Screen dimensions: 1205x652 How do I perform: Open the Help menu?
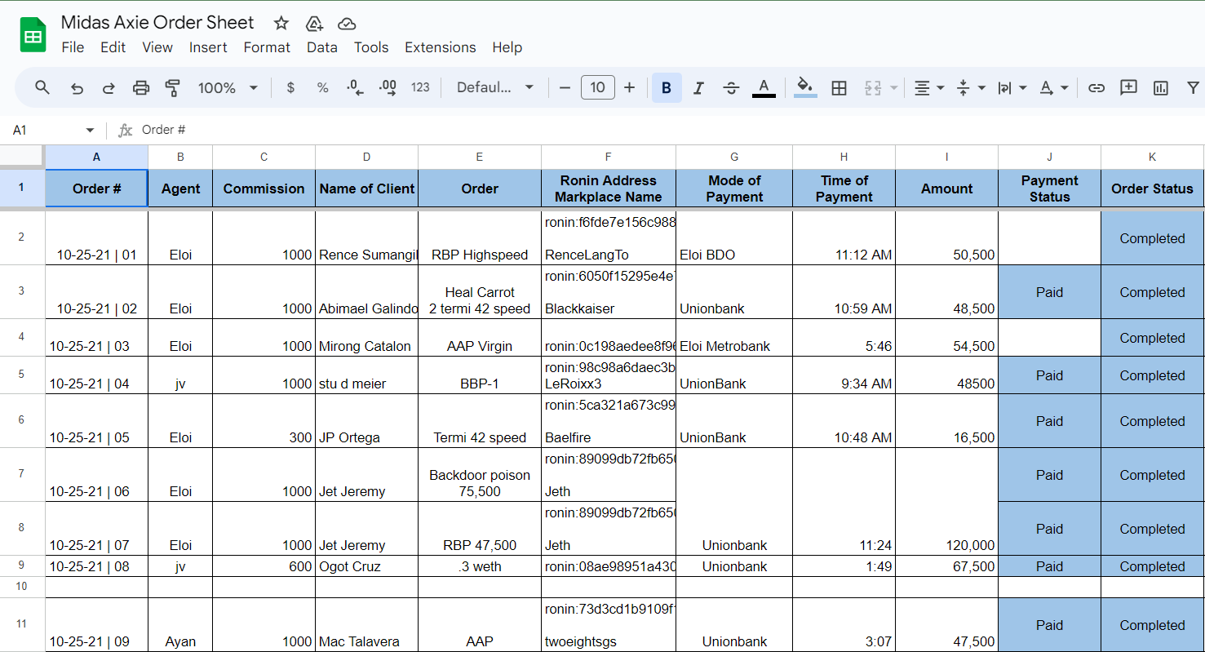[507, 47]
